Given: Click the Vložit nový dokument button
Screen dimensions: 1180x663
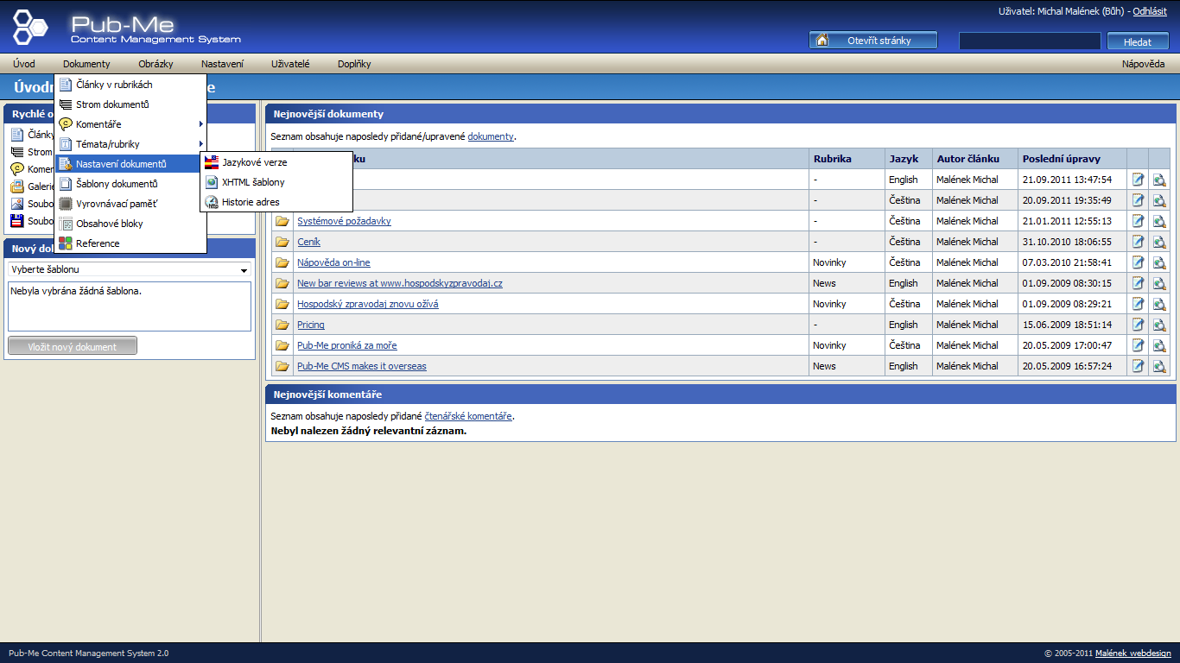Looking at the screenshot, I should tap(73, 346).
